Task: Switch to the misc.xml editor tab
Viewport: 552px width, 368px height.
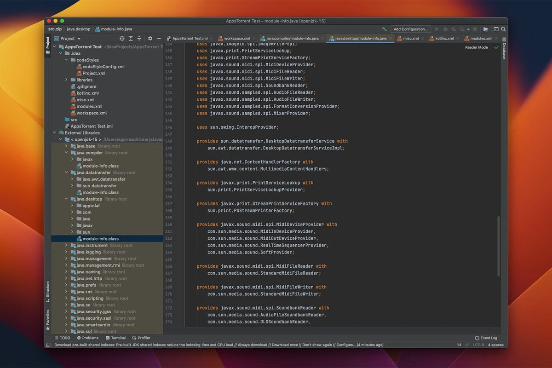Action: point(411,39)
